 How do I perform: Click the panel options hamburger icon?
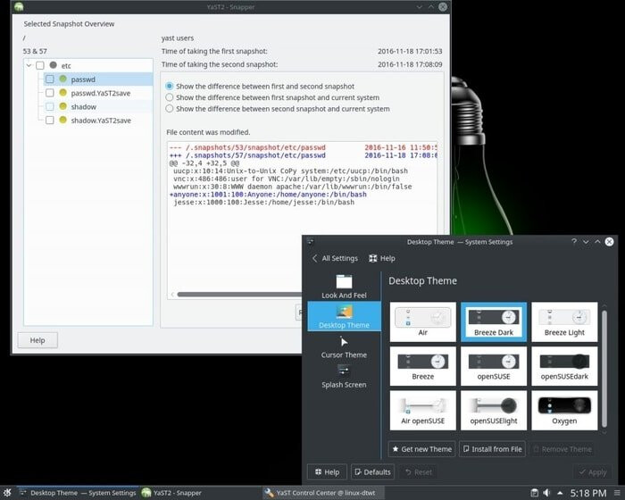pyautogui.click(x=617, y=493)
